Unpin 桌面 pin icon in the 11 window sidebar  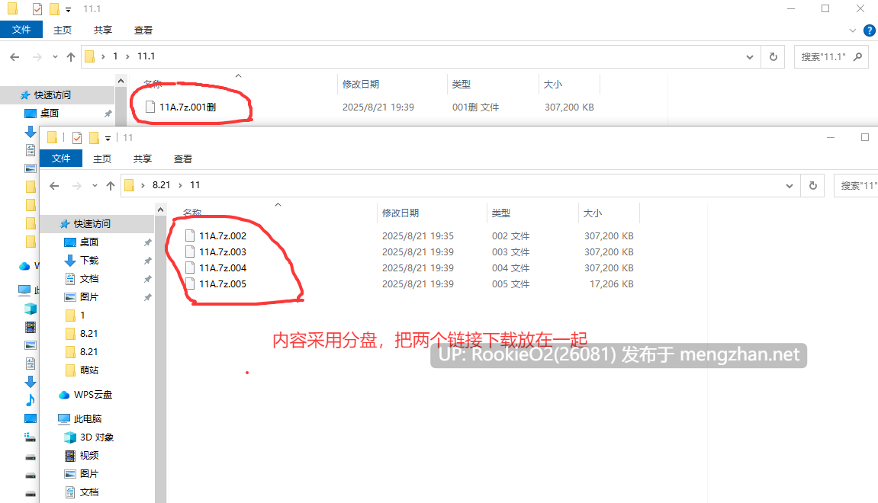pyautogui.click(x=147, y=242)
